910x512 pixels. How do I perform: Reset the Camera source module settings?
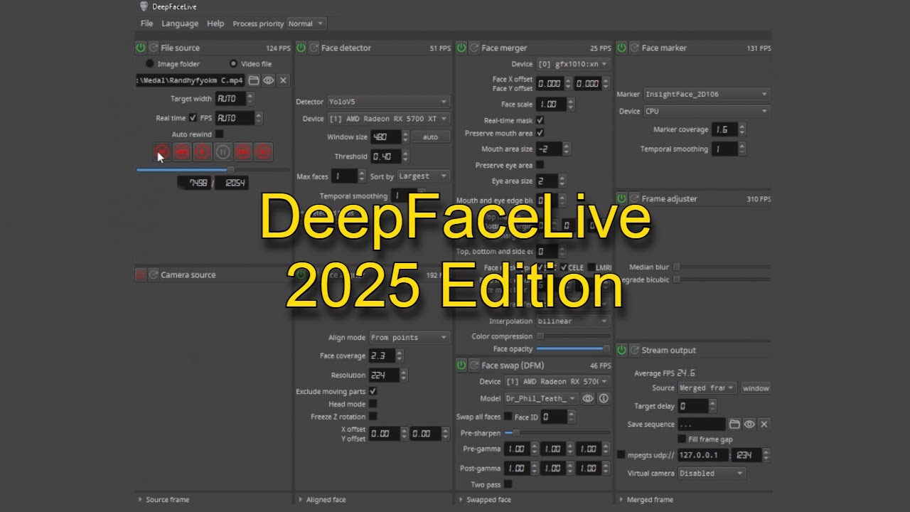coord(154,274)
